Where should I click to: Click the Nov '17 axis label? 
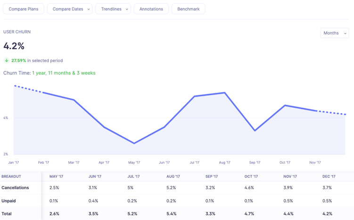coord(315,163)
